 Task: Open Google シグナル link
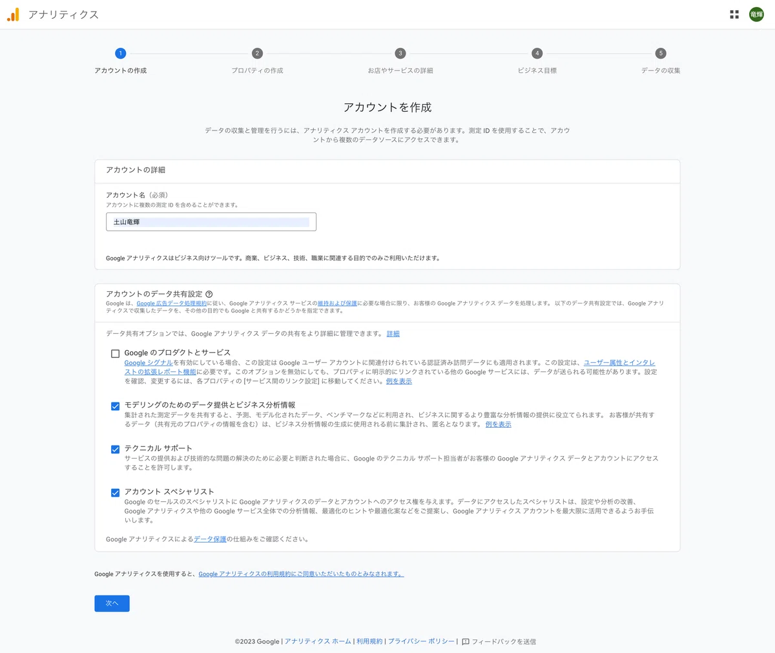coord(149,363)
